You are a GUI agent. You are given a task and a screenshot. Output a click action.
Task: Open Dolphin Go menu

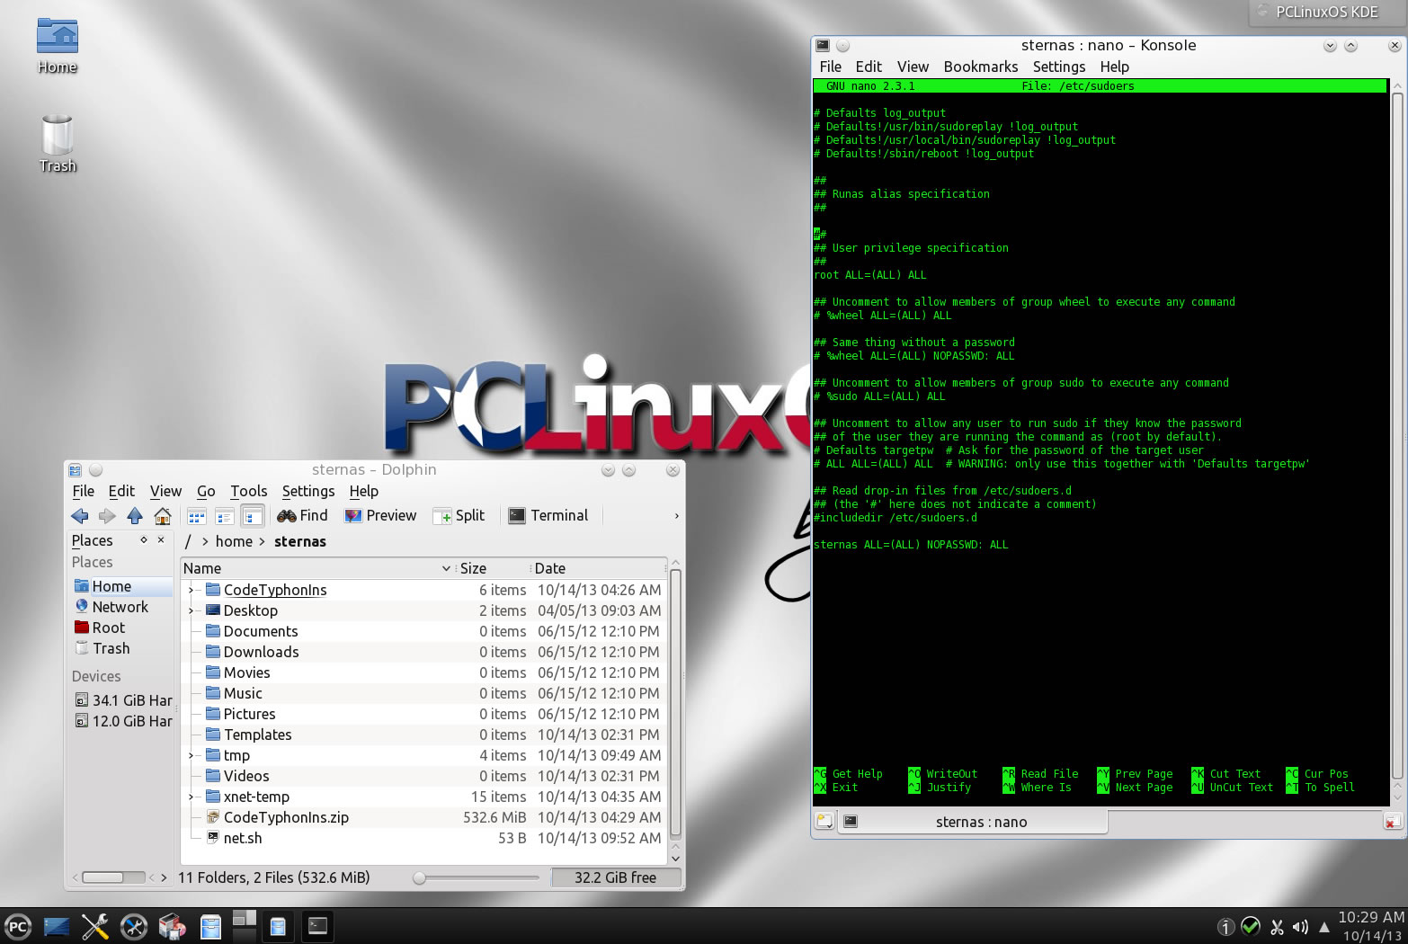coord(206,491)
